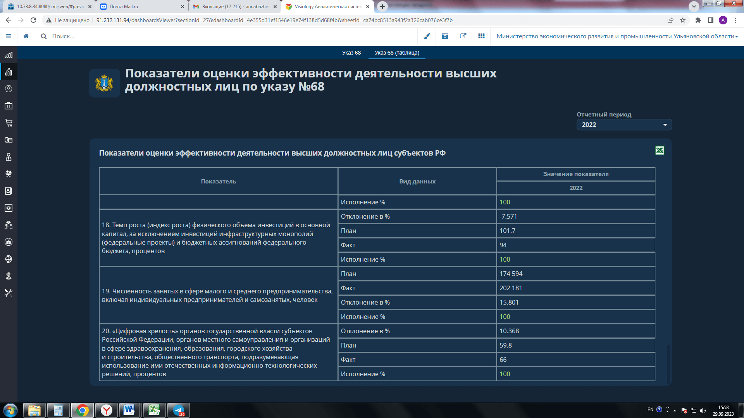Click the Вид данных column header
Screen dimensions: 744x418
417,181
